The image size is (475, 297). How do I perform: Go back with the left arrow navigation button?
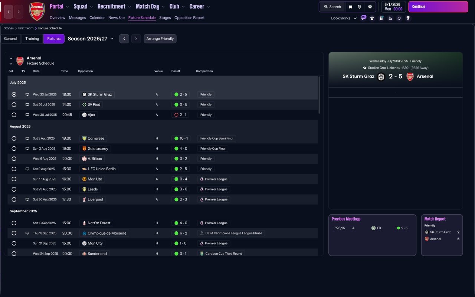pos(9,12)
